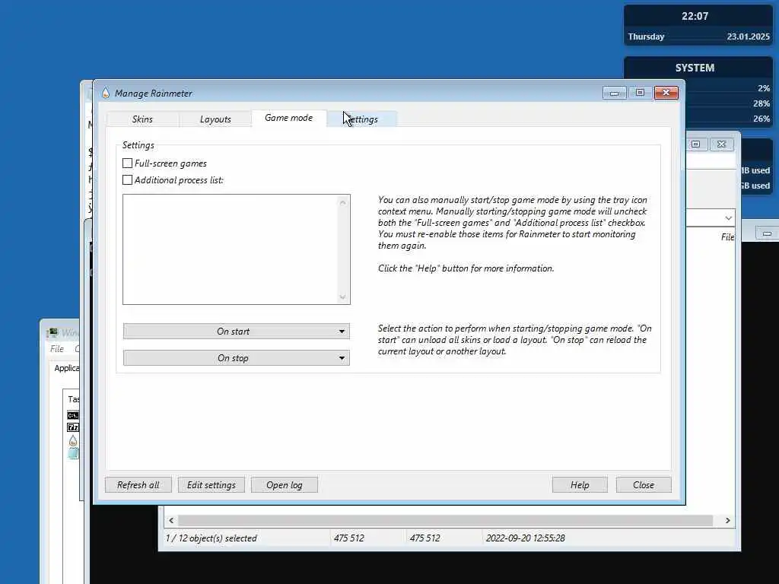Open the On stop dropdown

click(x=237, y=358)
